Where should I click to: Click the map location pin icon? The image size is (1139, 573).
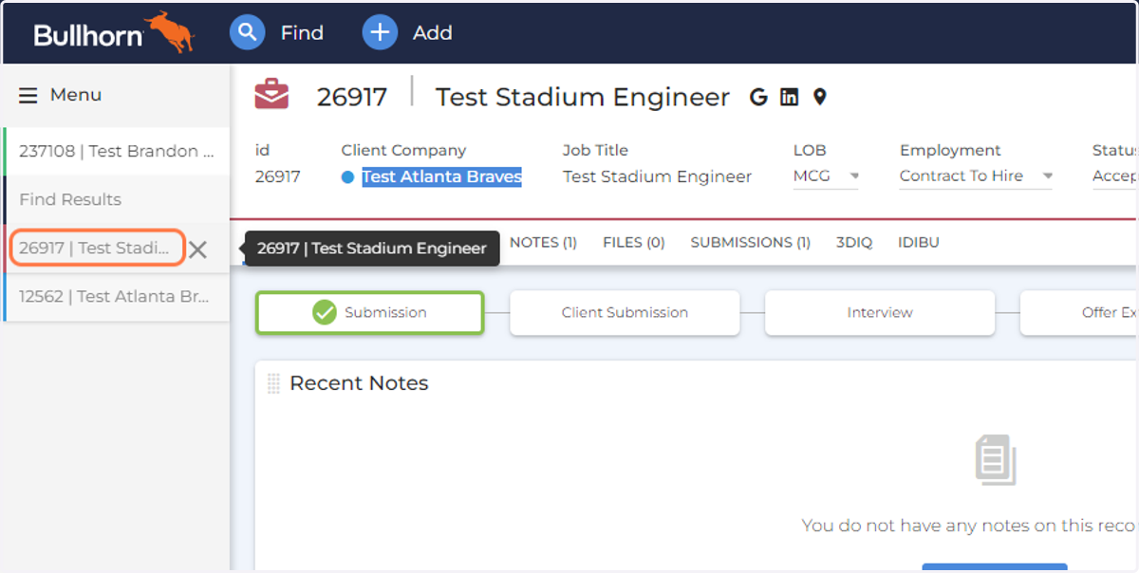820,97
